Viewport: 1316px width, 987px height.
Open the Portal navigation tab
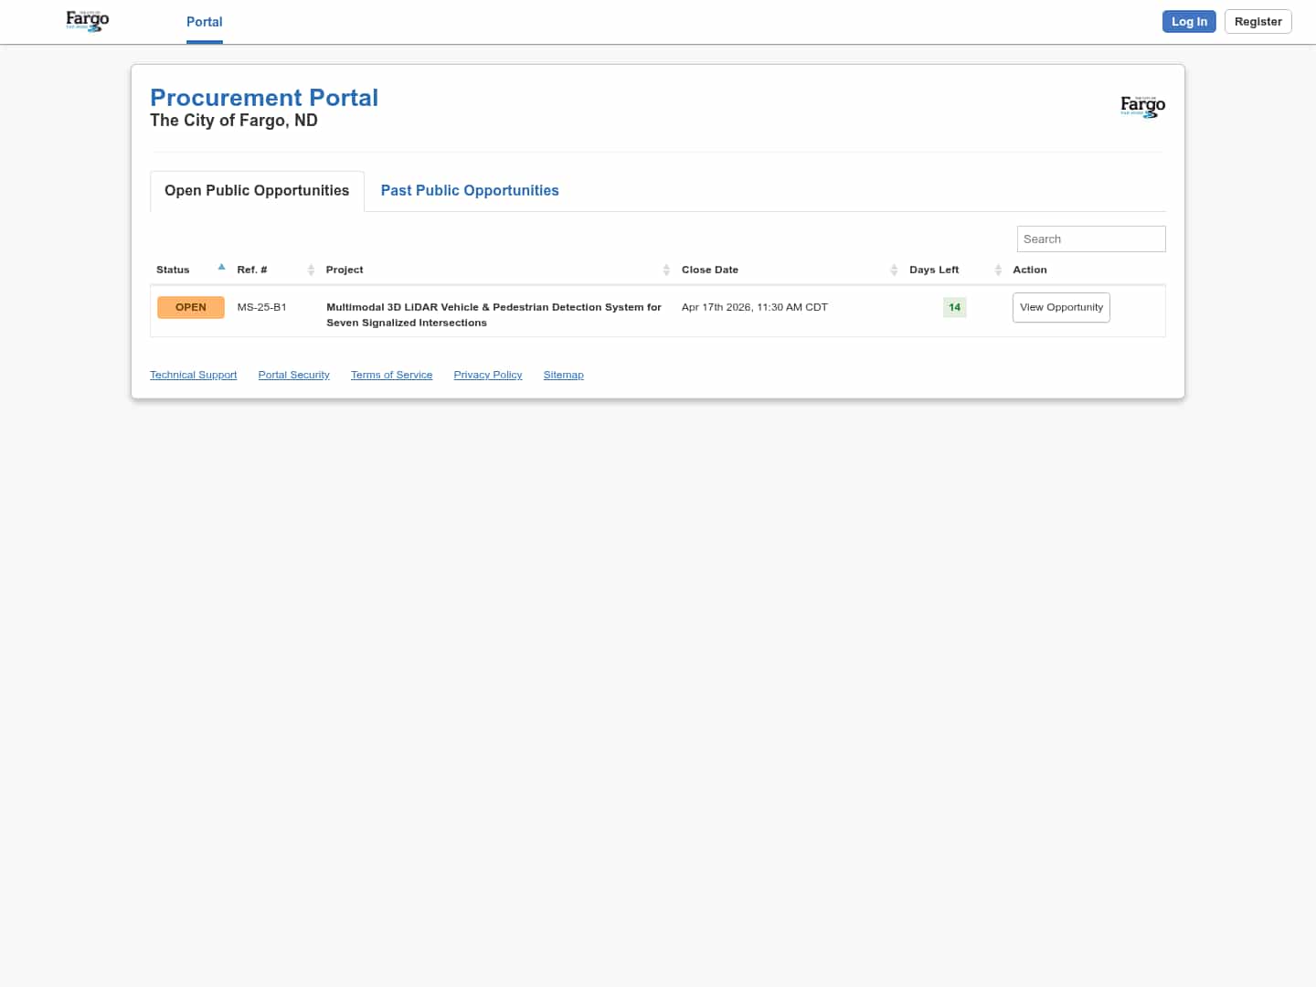coord(205,22)
